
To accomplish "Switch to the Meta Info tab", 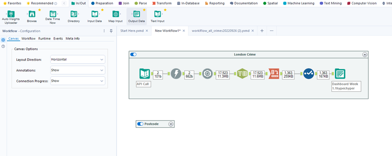I will pyautogui.click(x=73, y=38).
